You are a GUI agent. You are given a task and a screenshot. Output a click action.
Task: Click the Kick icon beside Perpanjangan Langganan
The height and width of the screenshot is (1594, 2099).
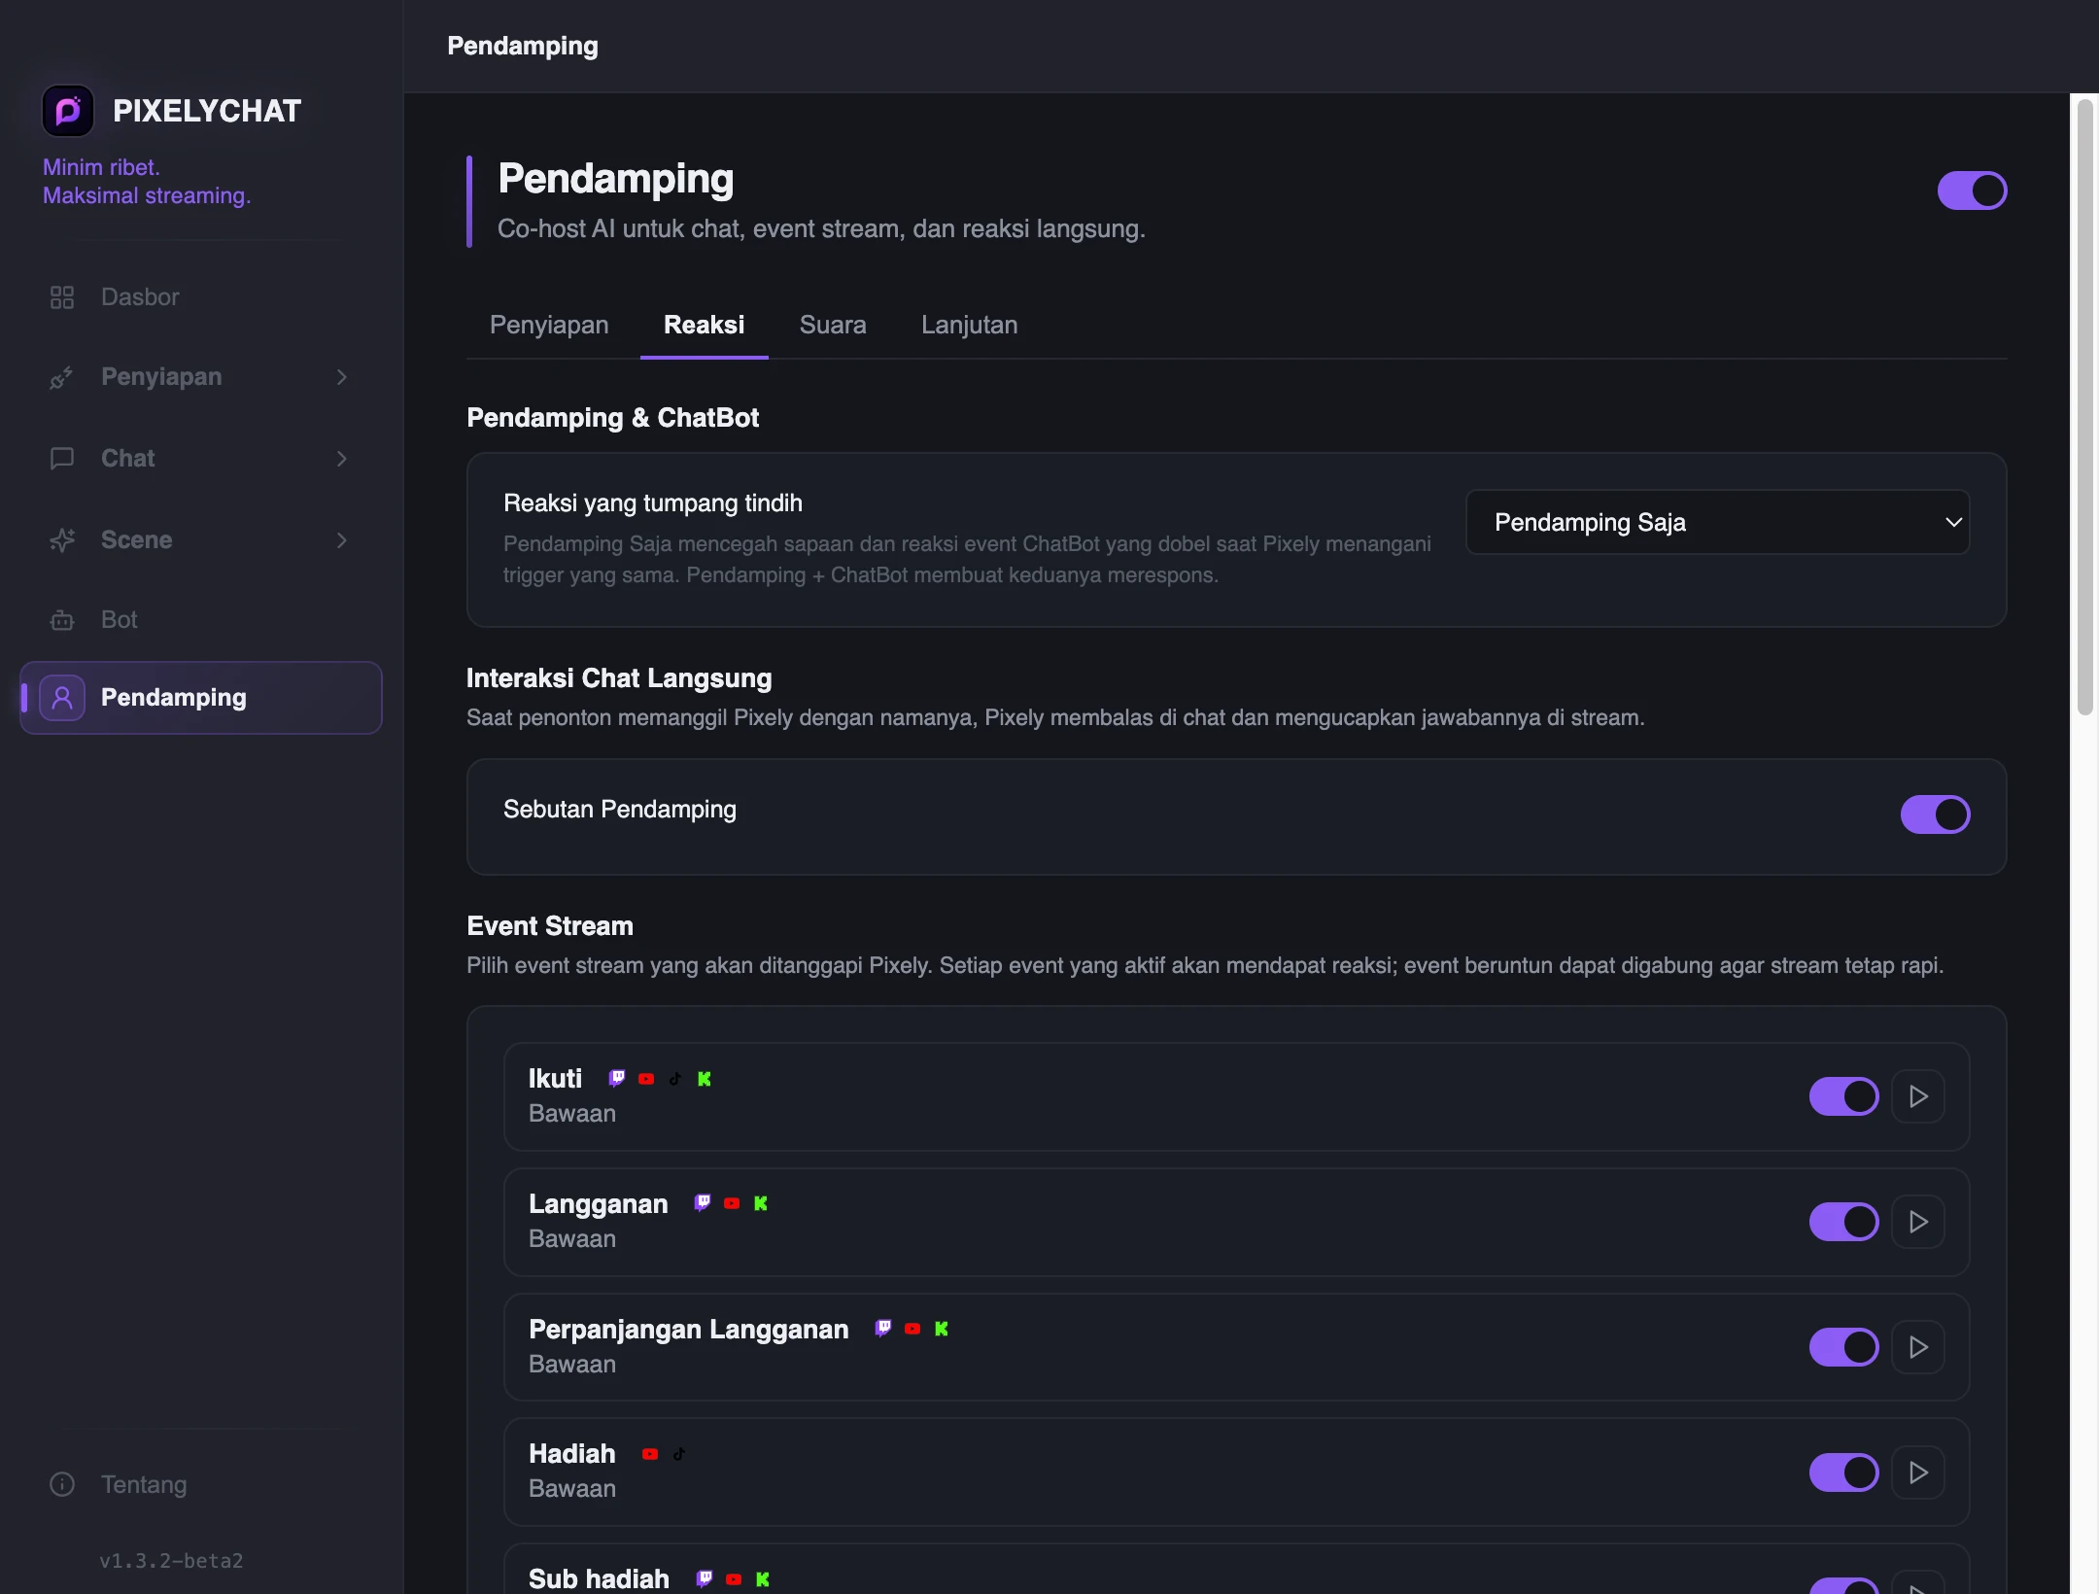tap(942, 1329)
